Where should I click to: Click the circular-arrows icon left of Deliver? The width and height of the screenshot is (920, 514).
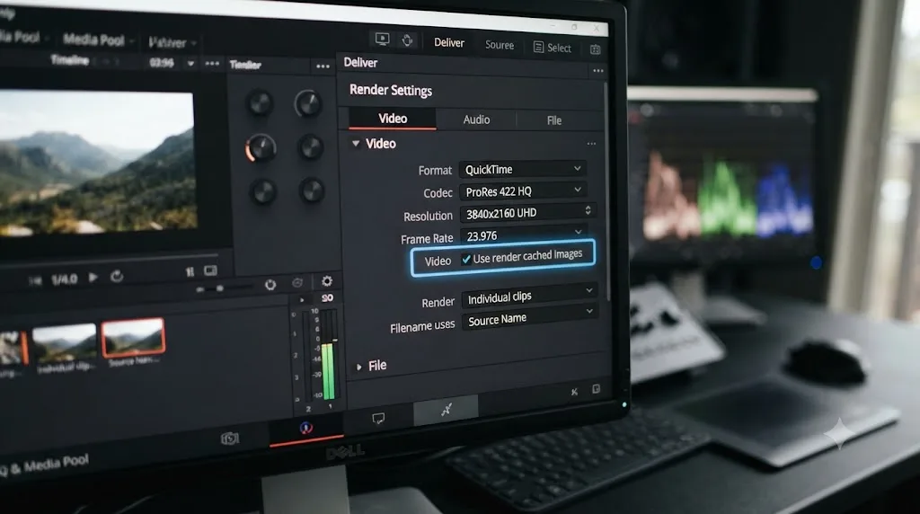pyautogui.click(x=407, y=40)
